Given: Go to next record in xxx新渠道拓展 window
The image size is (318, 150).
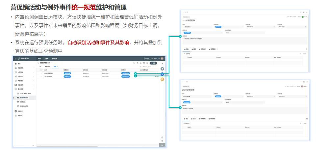Looking at the screenshot, I should click(x=185, y=12).
